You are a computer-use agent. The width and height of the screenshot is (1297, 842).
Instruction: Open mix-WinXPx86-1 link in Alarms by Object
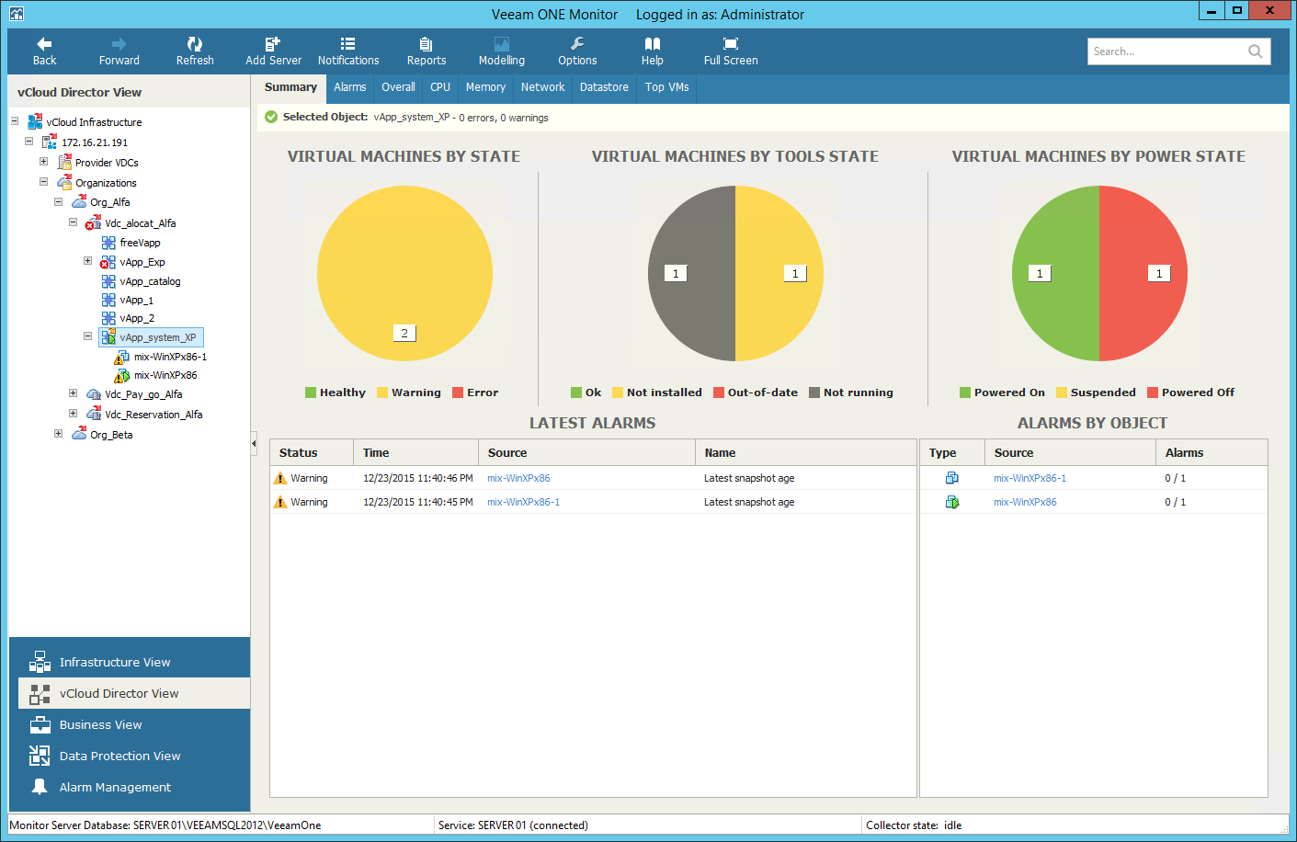(1030, 478)
